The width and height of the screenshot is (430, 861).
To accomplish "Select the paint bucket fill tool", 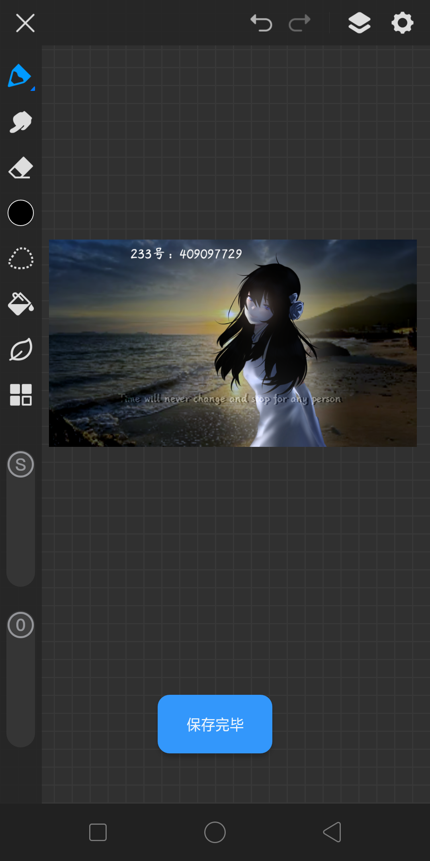I will (21, 304).
